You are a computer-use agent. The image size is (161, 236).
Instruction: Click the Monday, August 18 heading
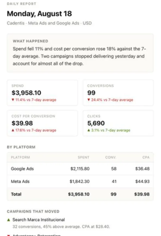[x=39, y=14]
